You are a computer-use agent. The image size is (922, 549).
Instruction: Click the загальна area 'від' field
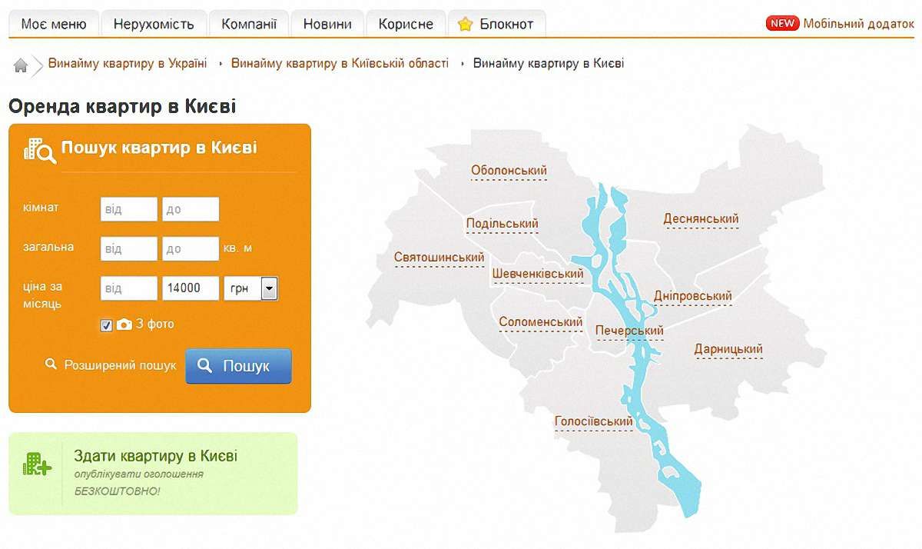tap(129, 248)
